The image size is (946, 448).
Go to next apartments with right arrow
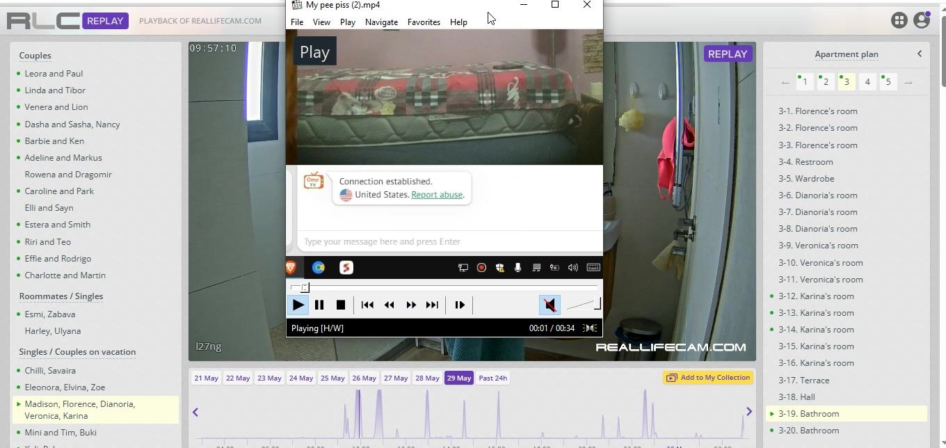pos(908,82)
